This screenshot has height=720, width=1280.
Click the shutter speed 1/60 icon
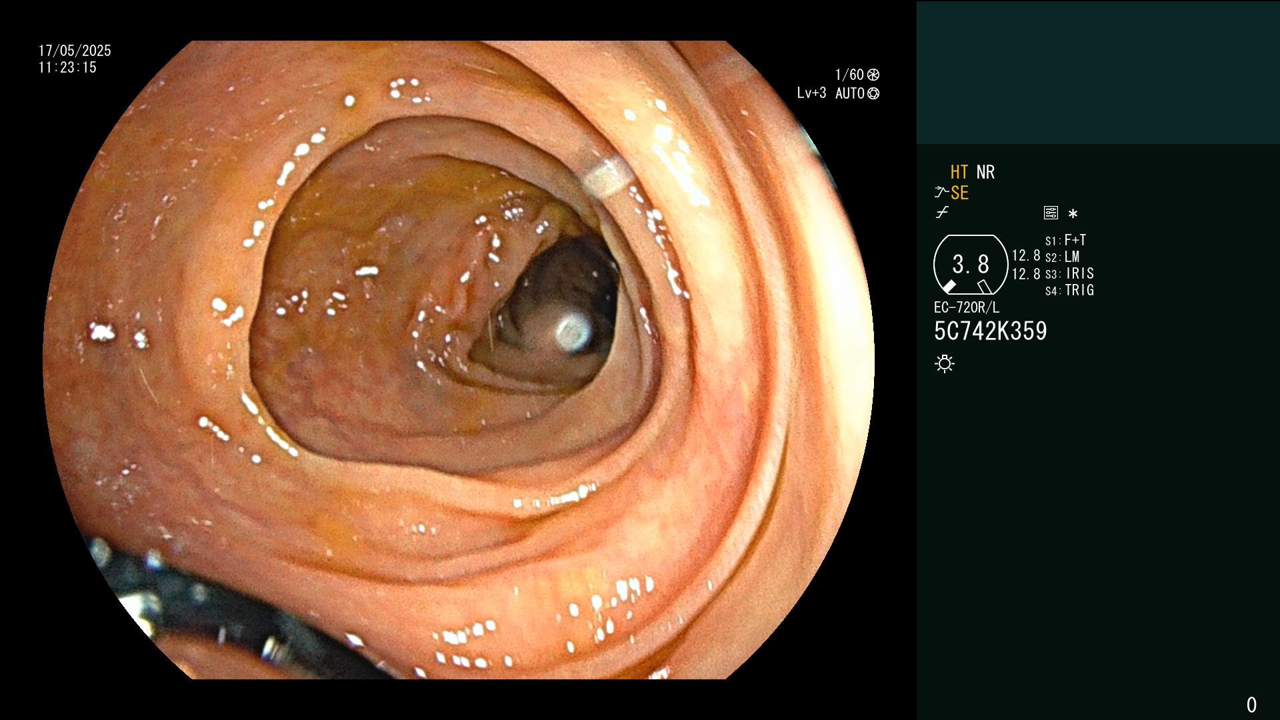[x=873, y=75]
